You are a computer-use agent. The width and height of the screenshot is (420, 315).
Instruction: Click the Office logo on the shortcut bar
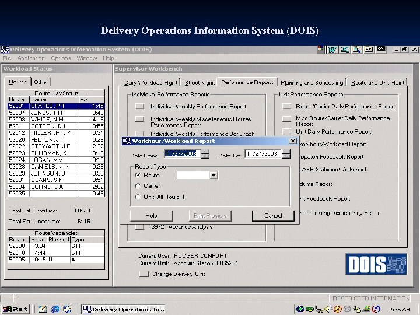click(x=320, y=49)
